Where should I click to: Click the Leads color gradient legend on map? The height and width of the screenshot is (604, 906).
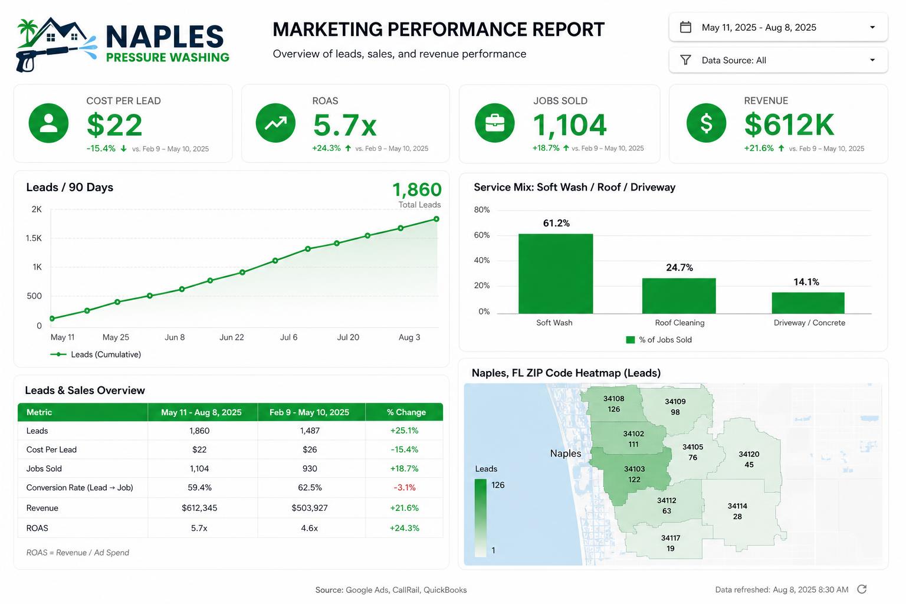[481, 518]
